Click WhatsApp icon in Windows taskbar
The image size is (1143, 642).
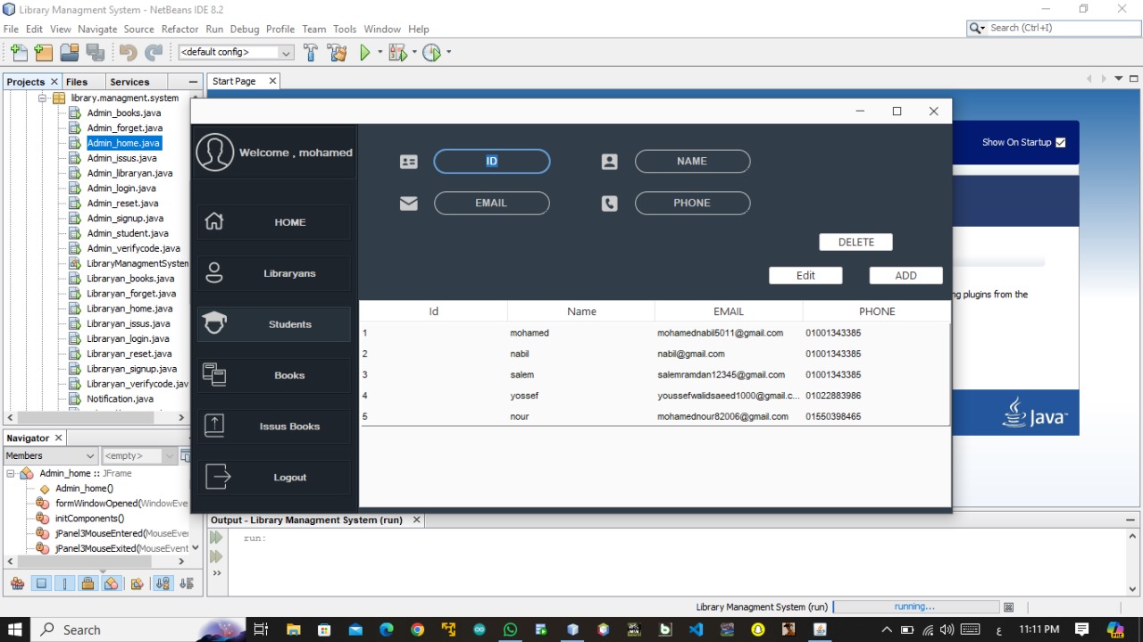click(x=510, y=629)
